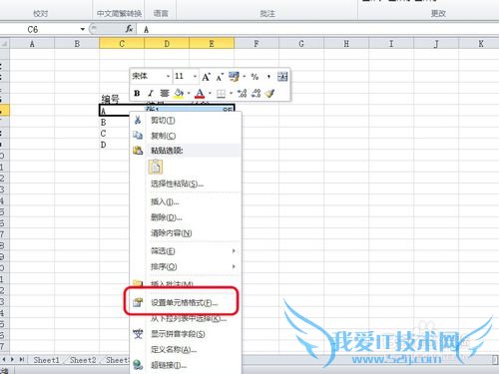
Task: Select column D header
Action: click(167, 44)
